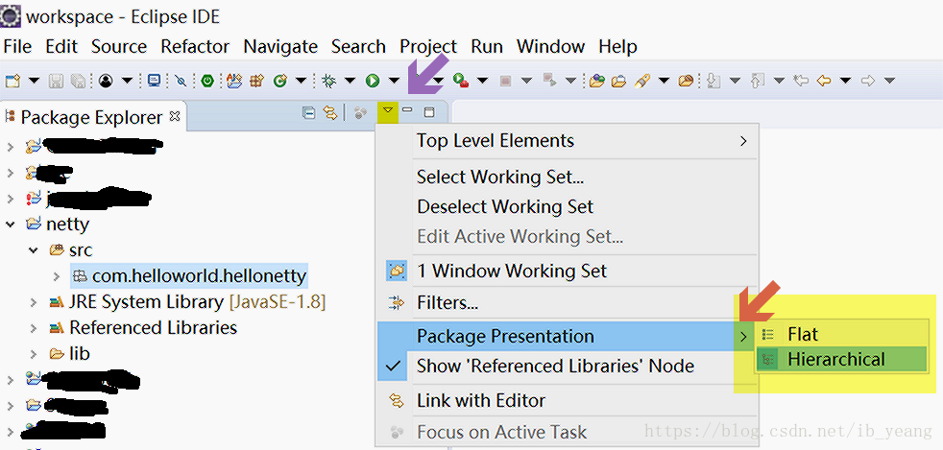
Task: Open the Refactor menu
Action: 195,46
